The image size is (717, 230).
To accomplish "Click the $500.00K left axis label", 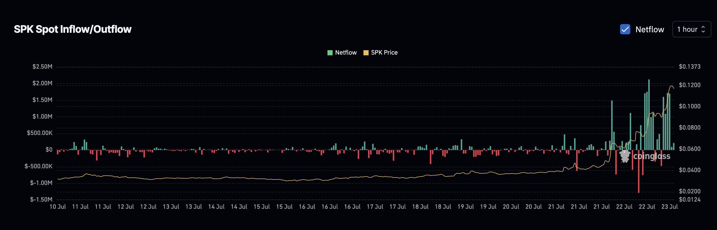I will coord(39,133).
